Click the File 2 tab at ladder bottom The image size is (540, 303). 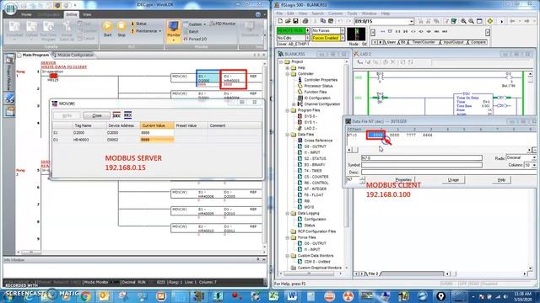click(x=373, y=274)
